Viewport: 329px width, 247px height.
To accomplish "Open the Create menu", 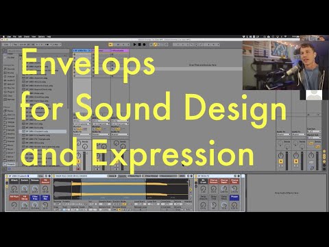I will click(27, 36).
